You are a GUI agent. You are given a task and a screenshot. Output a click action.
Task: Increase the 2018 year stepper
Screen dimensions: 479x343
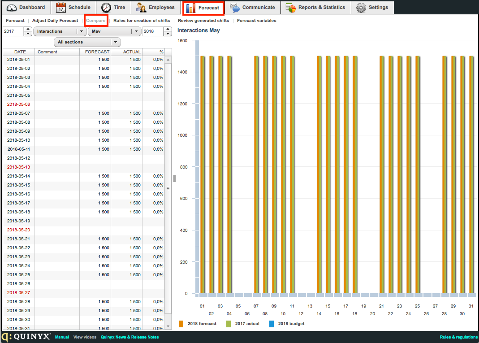168,29
